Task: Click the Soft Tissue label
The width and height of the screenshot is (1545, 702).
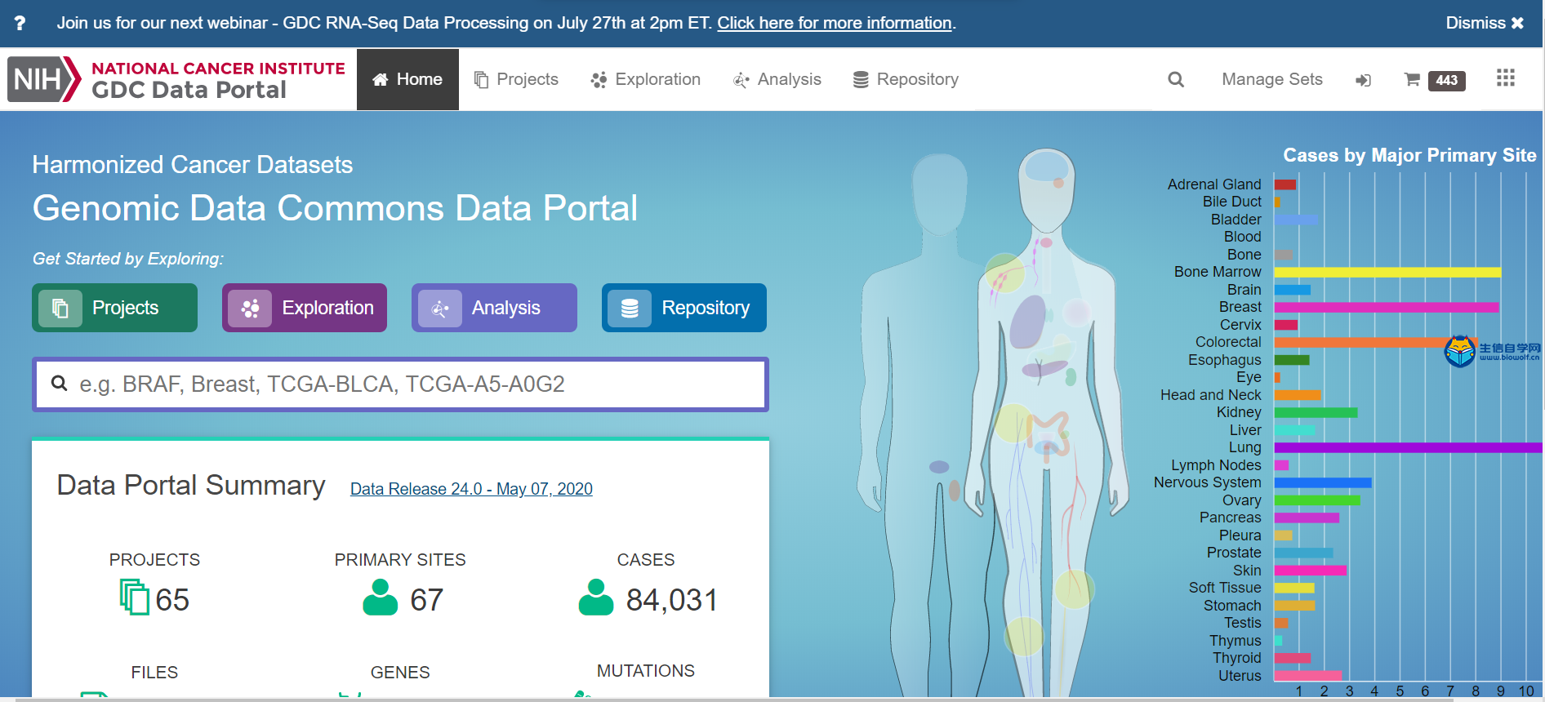Action: click(x=1225, y=588)
